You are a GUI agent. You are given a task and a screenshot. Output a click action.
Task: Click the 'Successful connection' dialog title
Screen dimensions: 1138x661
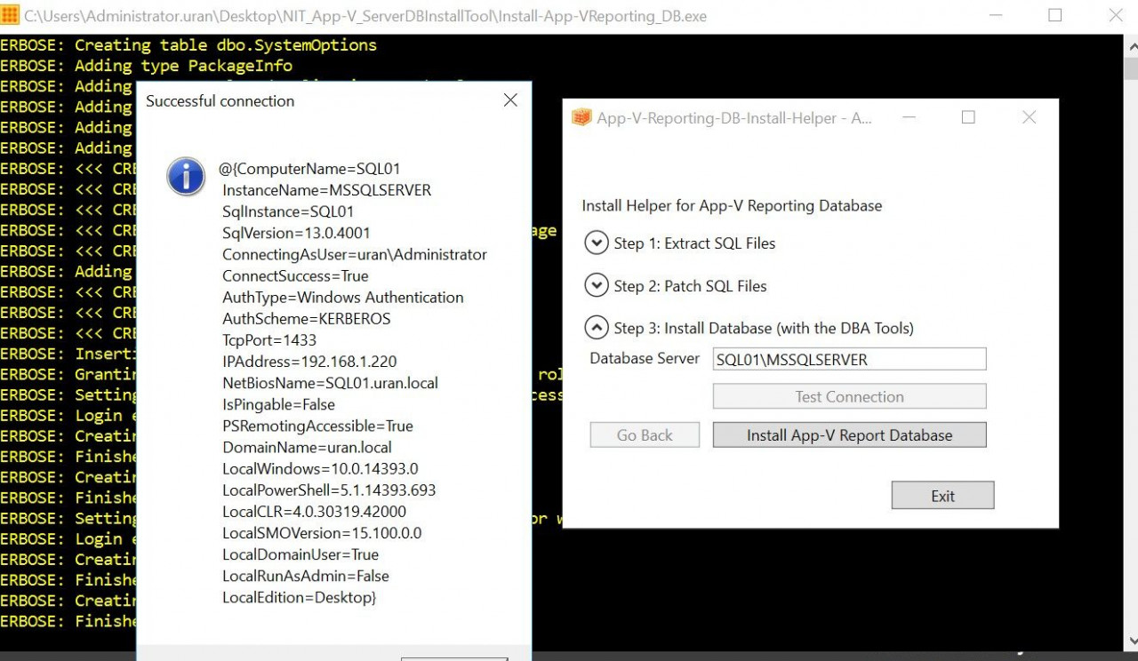tap(220, 100)
